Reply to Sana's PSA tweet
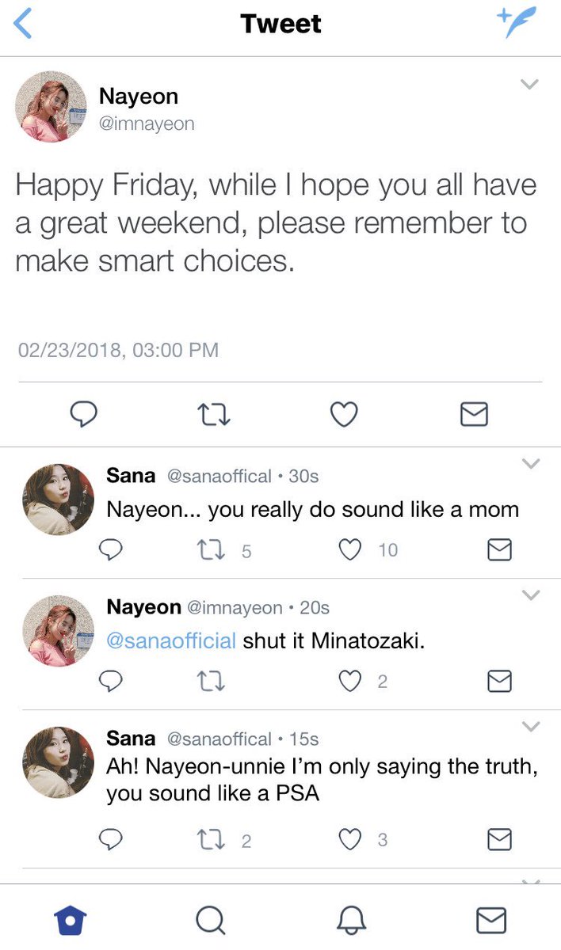The height and width of the screenshot is (950, 561). (112, 840)
